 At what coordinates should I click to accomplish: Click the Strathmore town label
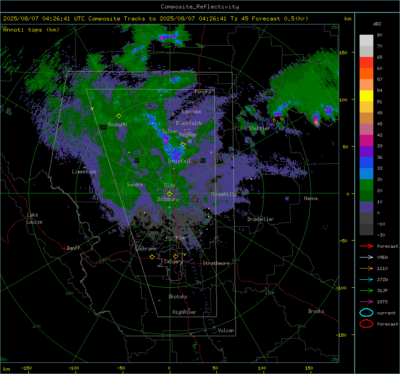coord(216,263)
